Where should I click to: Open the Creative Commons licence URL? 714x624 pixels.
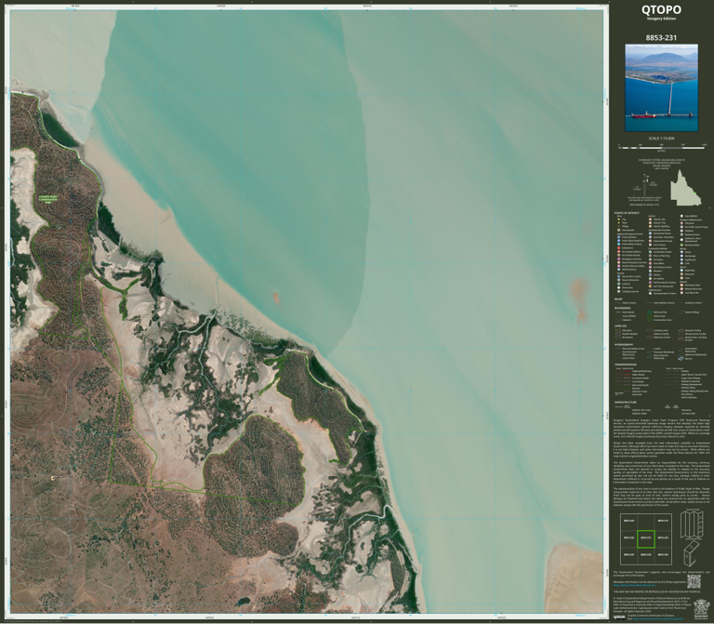pyautogui.click(x=658, y=619)
